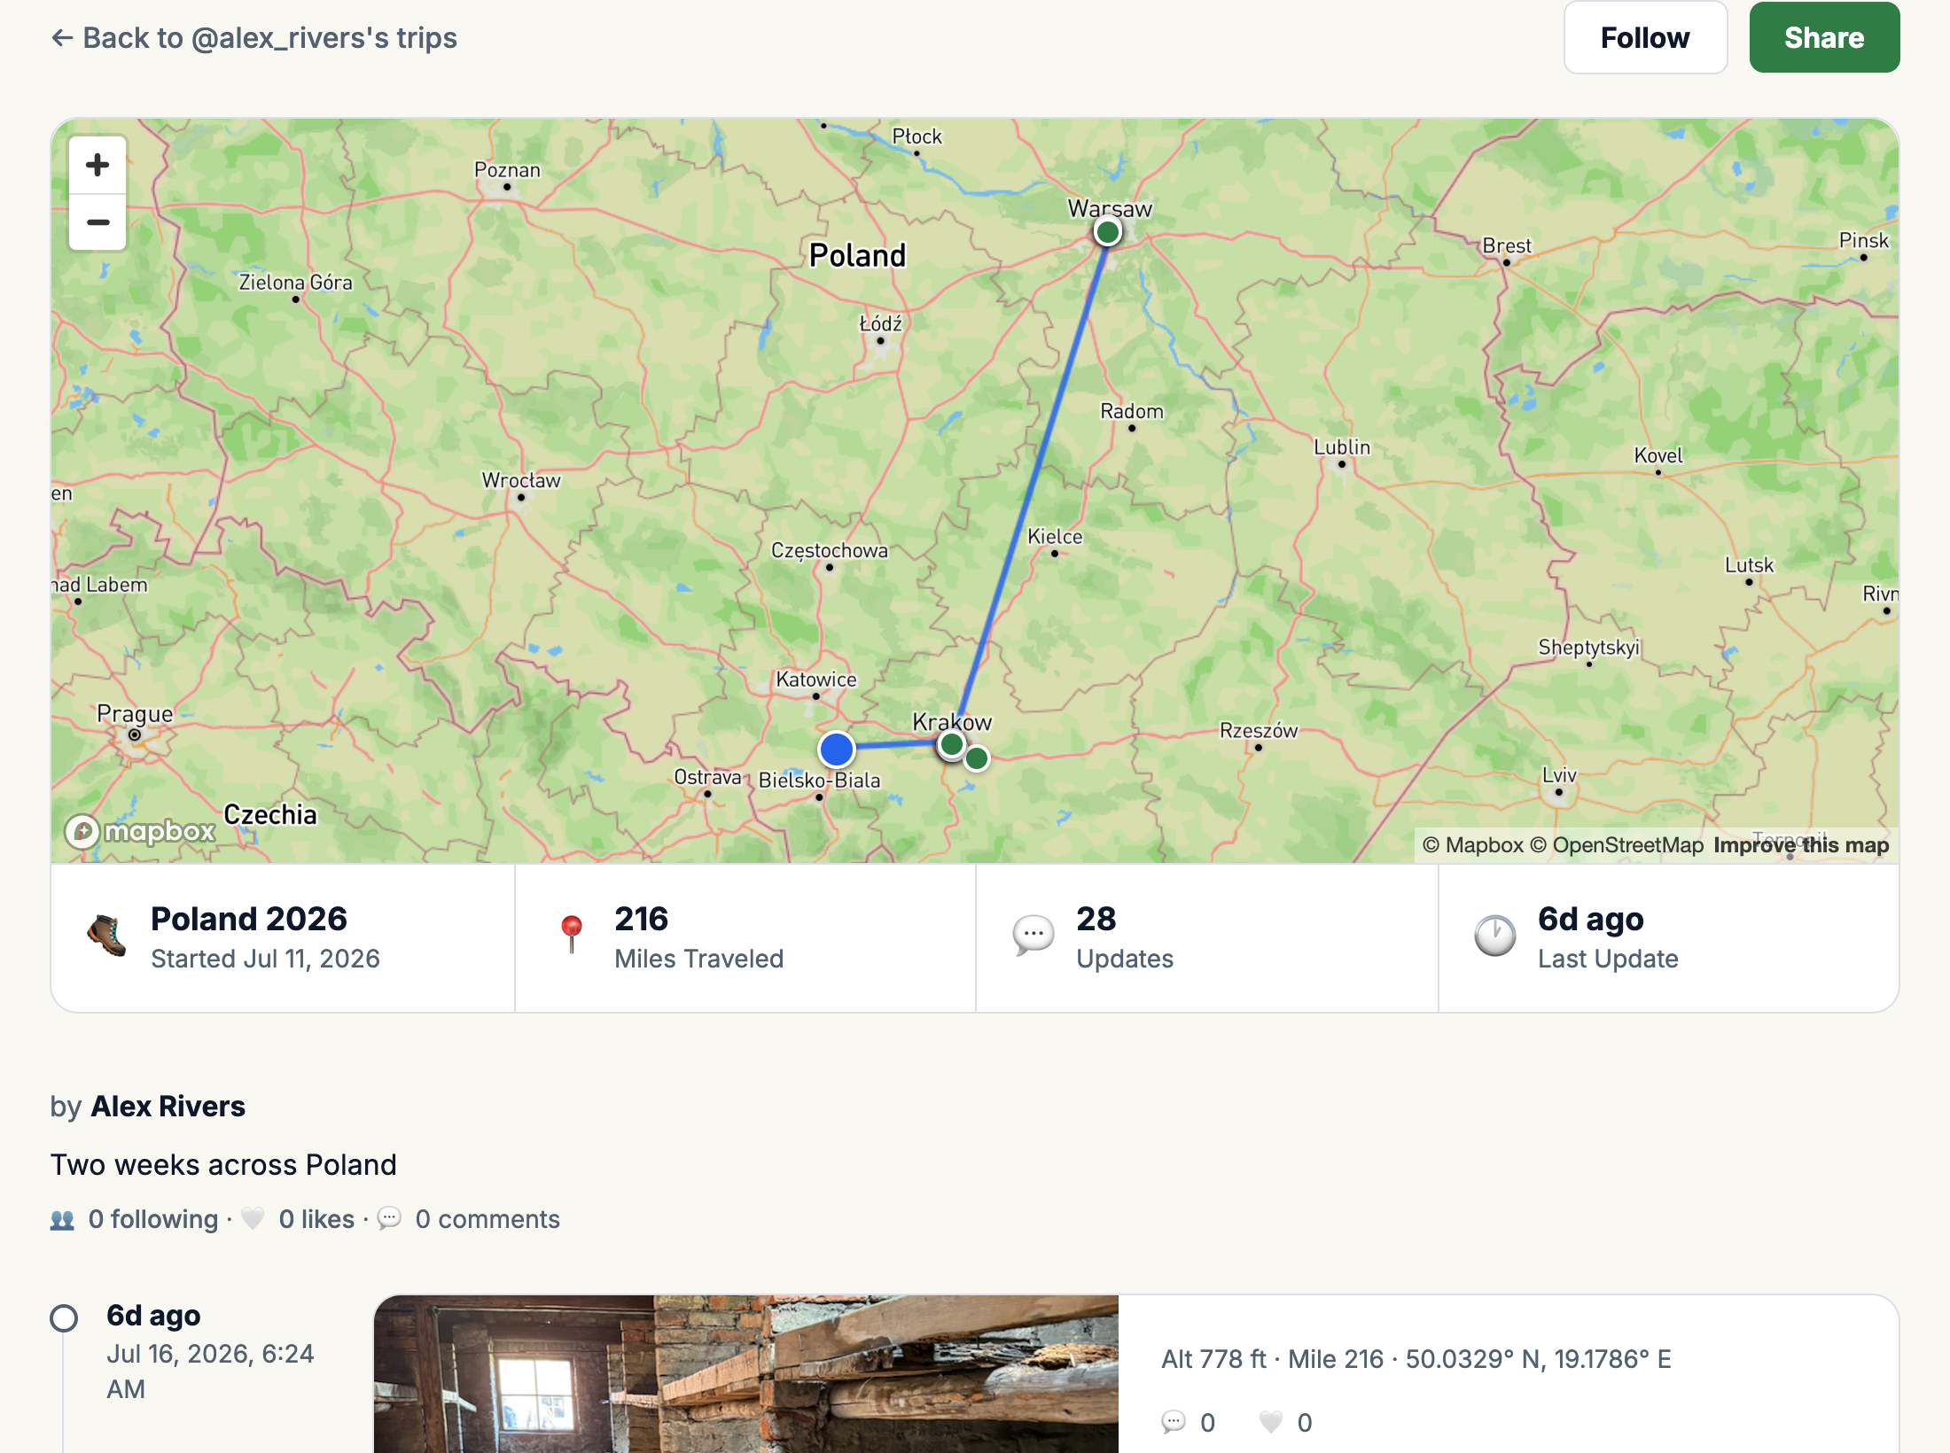Open Alex Rivers author profile
The image size is (1950, 1453).
(168, 1107)
